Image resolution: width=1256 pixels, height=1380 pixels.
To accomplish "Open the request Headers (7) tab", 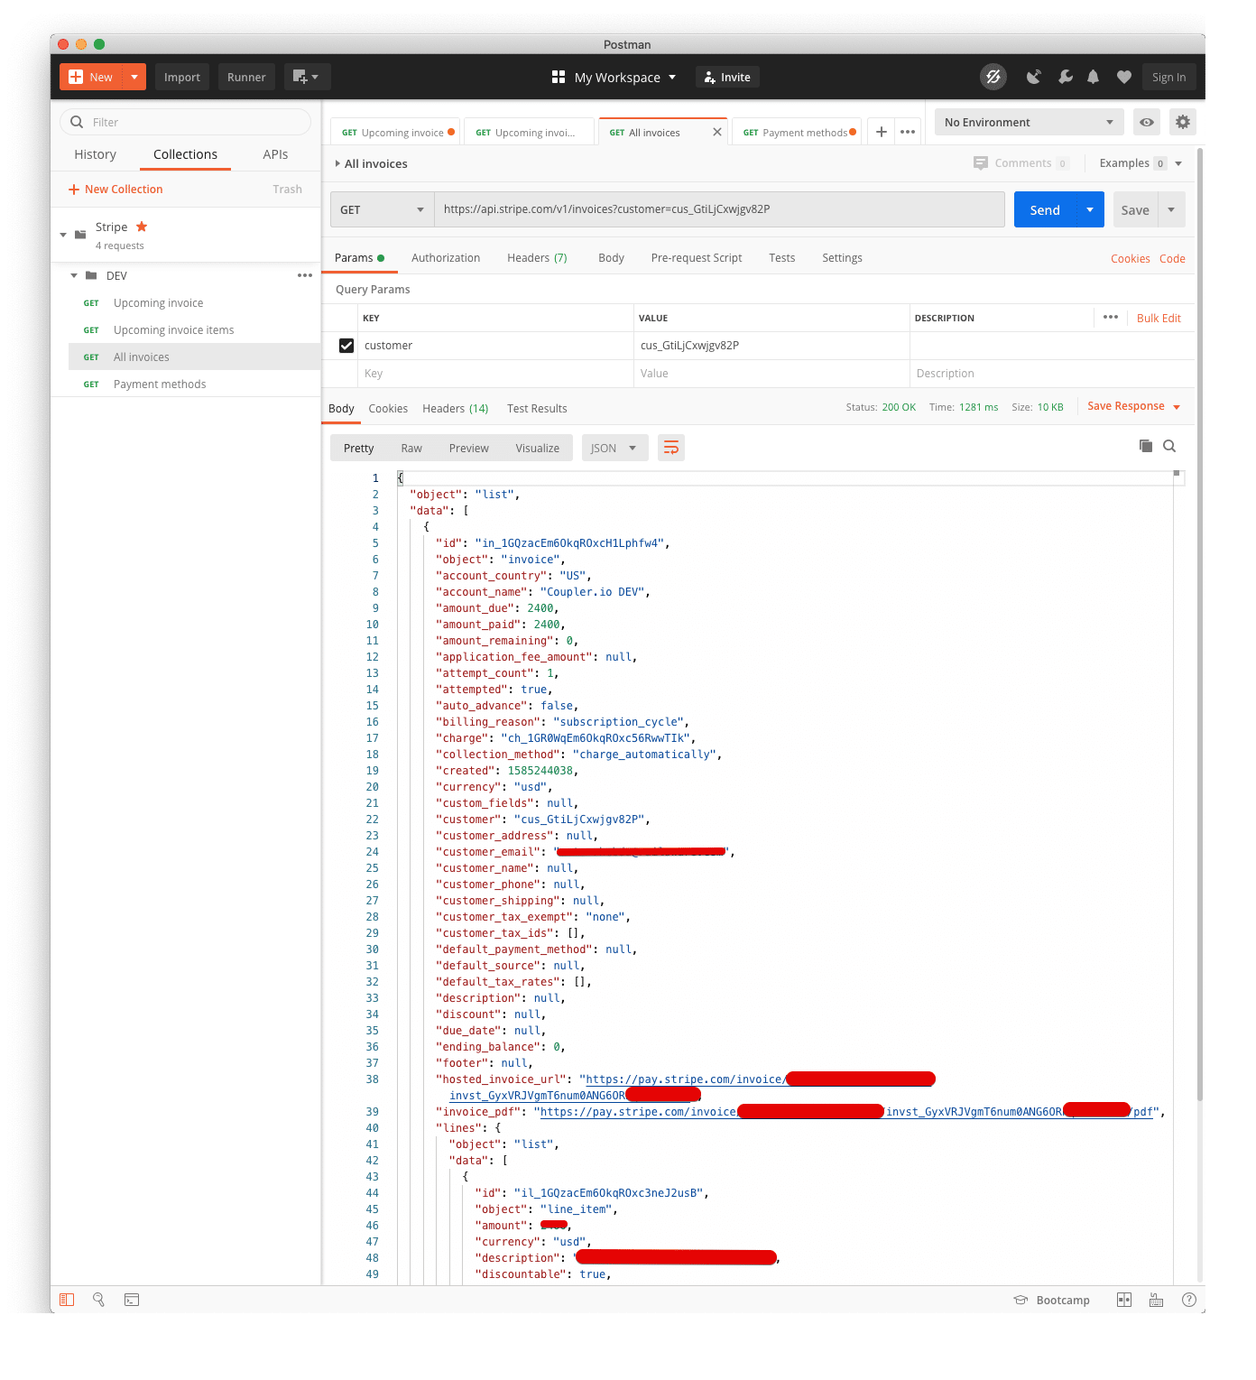I will [x=537, y=258].
